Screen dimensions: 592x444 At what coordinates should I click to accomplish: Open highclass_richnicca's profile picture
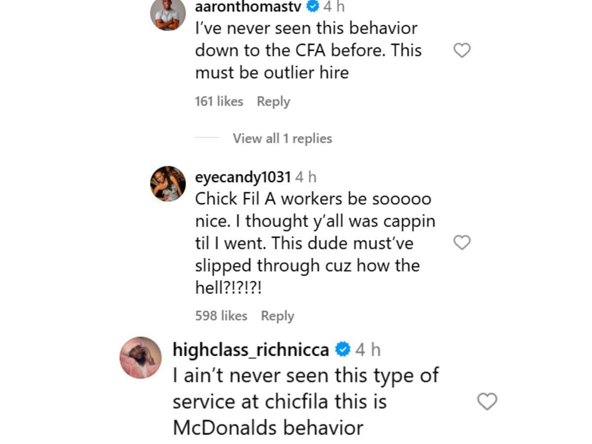pyautogui.click(x=141, y=358)
